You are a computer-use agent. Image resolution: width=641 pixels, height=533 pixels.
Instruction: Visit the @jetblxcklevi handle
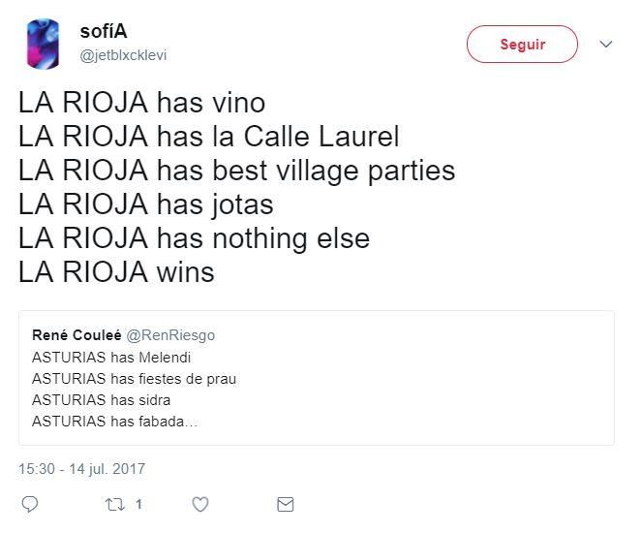point(123,55)
